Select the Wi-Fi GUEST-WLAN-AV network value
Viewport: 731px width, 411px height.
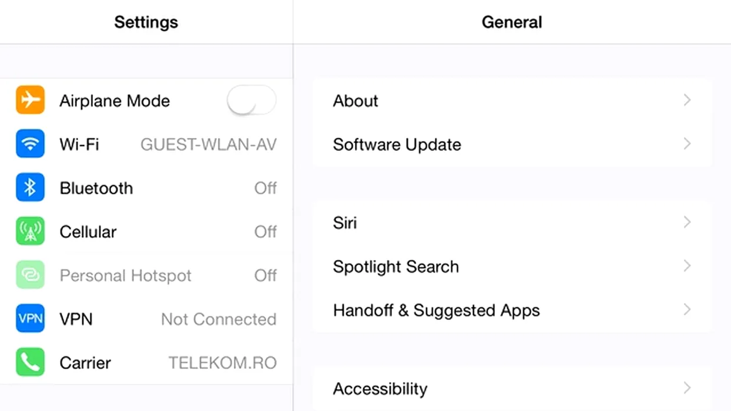click(x=208, y=144)
